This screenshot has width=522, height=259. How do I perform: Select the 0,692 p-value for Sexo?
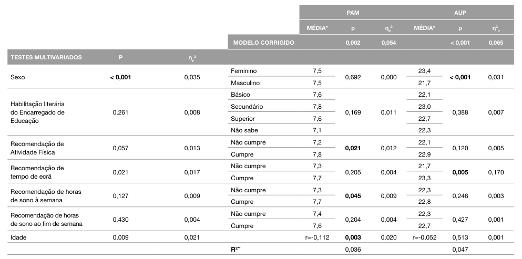pyautogui.click(x=353, y=77)
